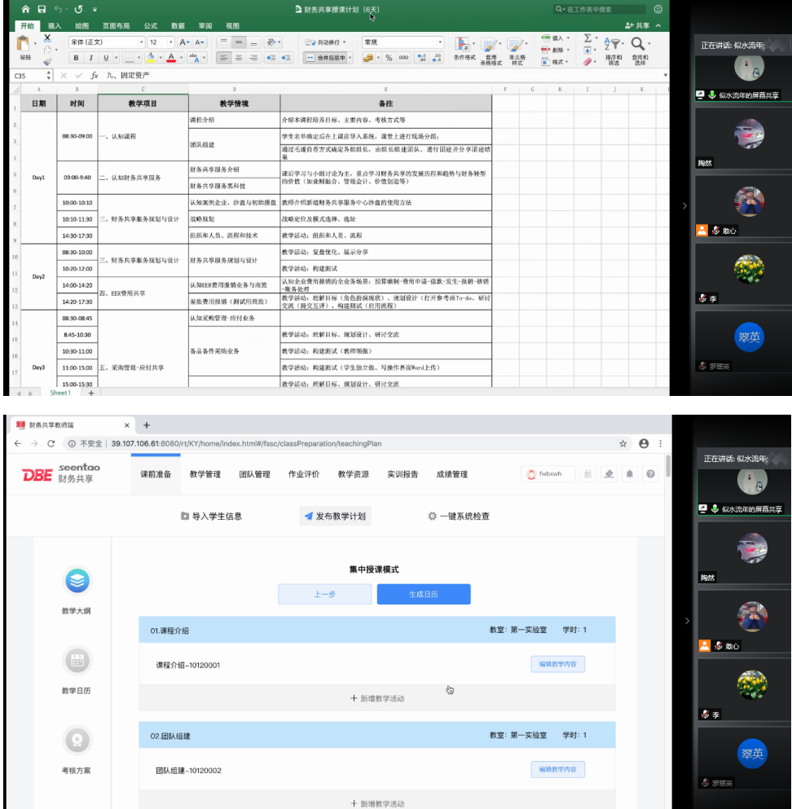792x809 pixels.
Task: Click 编辑教学内容 for 课程介绍-10120001
Action: click(557, 664)
